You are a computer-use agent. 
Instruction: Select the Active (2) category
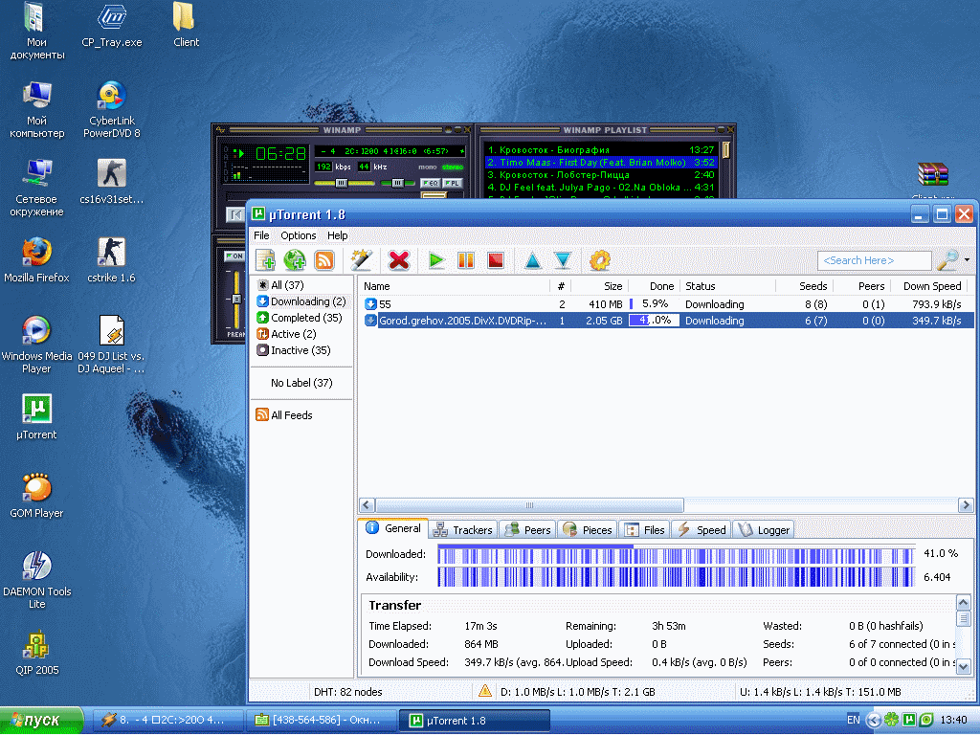click(287, 334)
